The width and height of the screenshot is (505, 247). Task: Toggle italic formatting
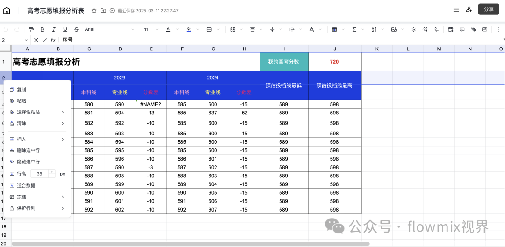click(54, 29)
